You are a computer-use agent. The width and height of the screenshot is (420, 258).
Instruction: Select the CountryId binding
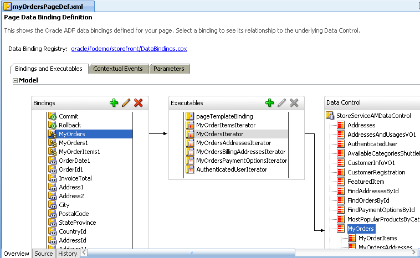(x=73, y=231)
